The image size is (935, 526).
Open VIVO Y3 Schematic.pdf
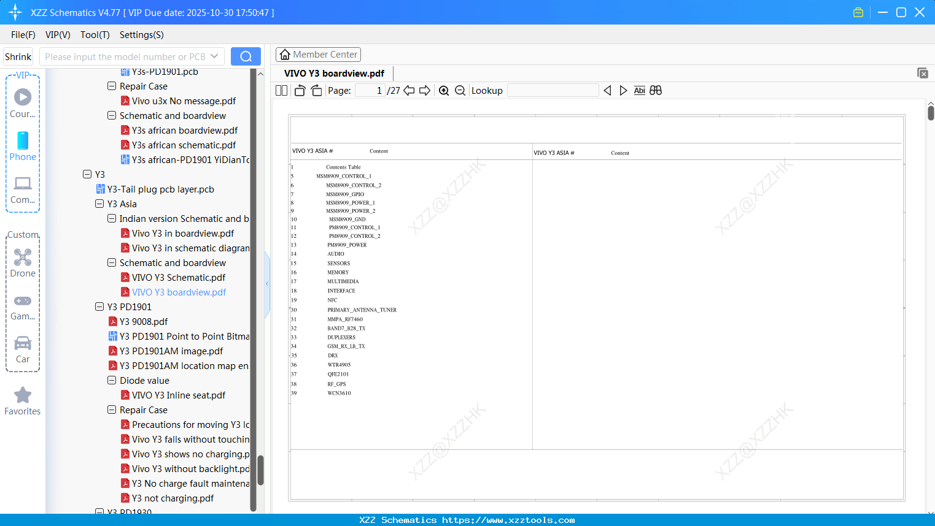179,277
